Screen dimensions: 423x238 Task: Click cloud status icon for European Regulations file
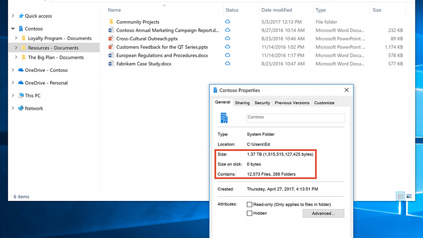tap(228, 54)
